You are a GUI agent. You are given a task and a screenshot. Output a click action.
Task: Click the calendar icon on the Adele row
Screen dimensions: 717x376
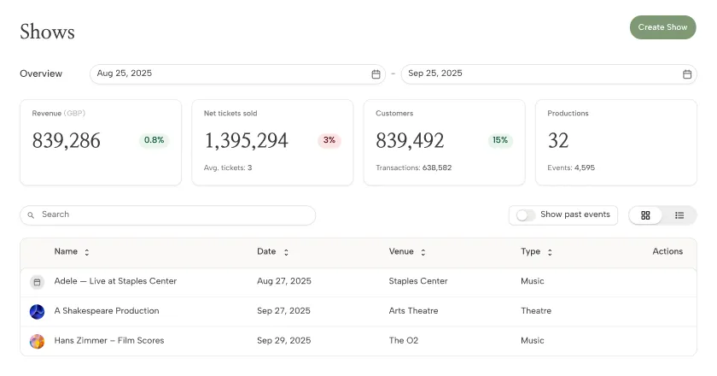[37, 282]
